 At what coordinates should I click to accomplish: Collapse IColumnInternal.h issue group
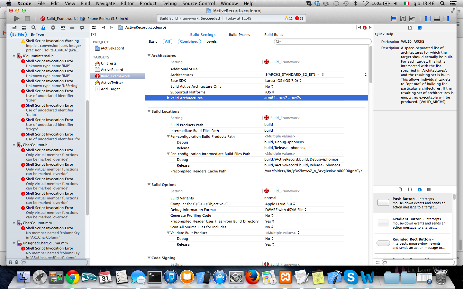14,56
